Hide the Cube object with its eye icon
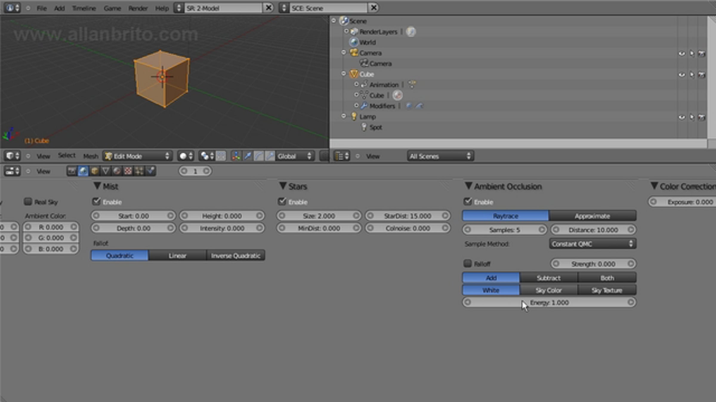The image size is (716, 402). click(x=682, y=75)
